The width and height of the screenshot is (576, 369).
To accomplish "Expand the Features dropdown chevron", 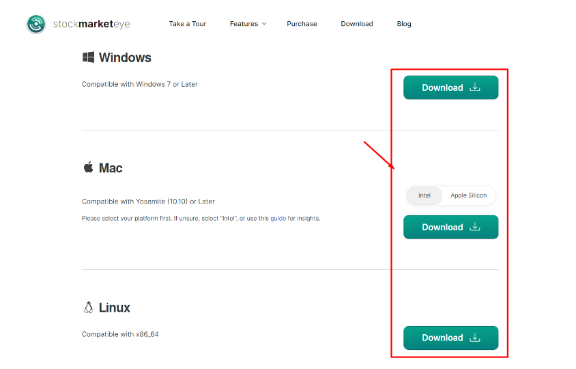I will 264,24.
